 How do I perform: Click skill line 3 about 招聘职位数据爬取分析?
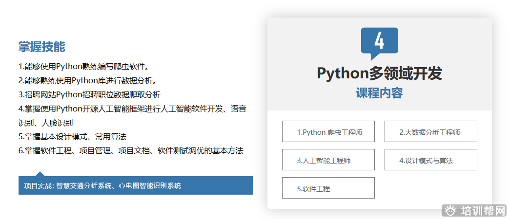tap(90, 95)
